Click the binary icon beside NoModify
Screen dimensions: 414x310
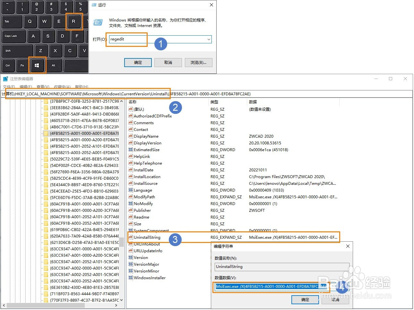[x=130, y=203]
